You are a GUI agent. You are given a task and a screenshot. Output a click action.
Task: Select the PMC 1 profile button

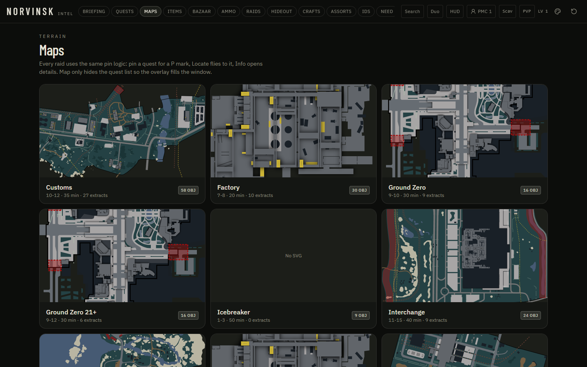481,11
